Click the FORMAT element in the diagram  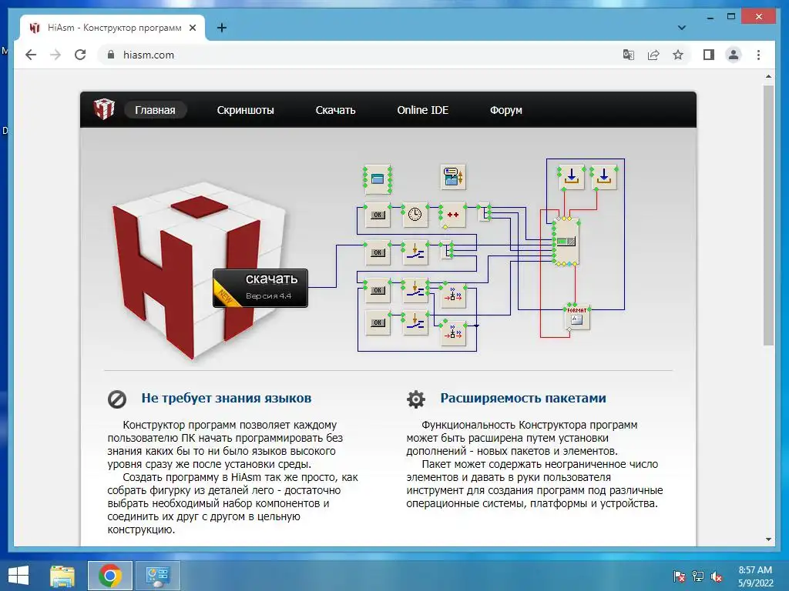point(576,318)
